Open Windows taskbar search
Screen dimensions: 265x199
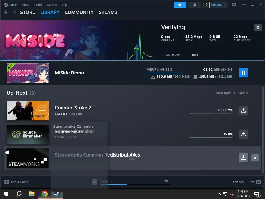19,194
